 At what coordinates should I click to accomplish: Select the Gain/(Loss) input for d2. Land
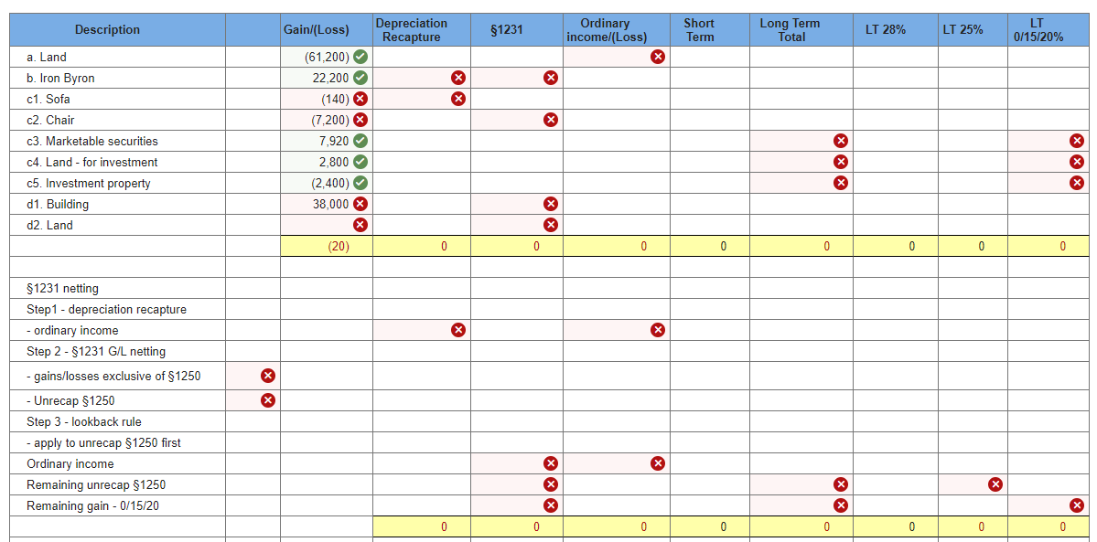[x=327, y=225]
